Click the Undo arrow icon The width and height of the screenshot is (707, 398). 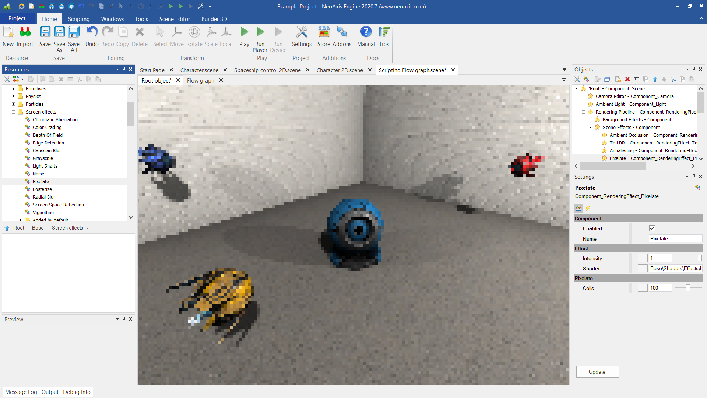[92, 32]
